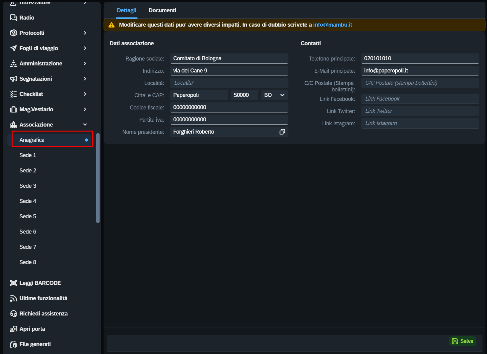Select the Dettagli tab

point(126,10)
